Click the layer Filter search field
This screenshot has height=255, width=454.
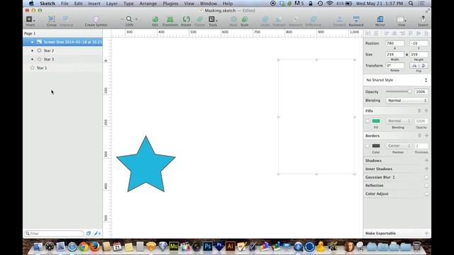(54, 233)
